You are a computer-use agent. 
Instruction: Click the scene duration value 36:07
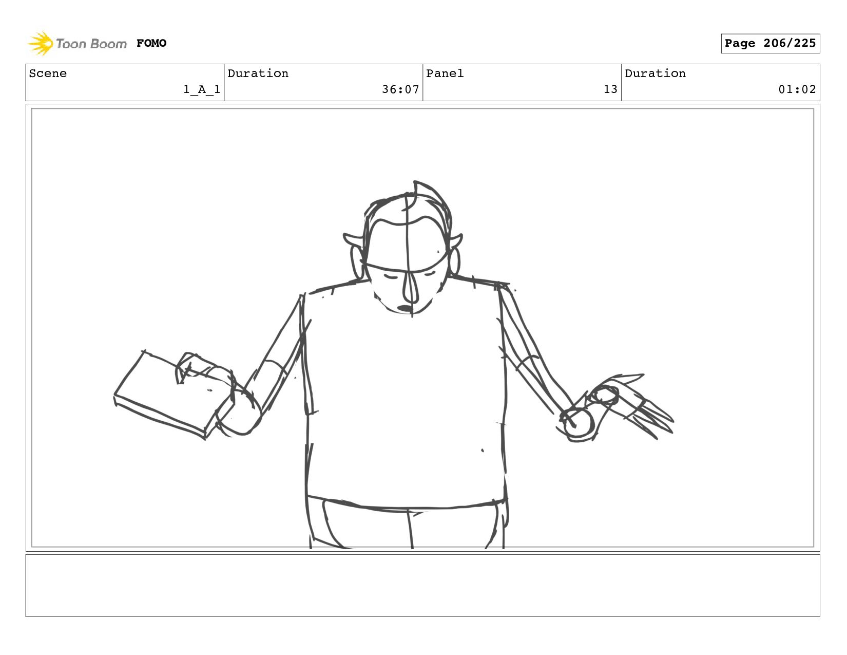pyautogui.click(x=400, y=89)
